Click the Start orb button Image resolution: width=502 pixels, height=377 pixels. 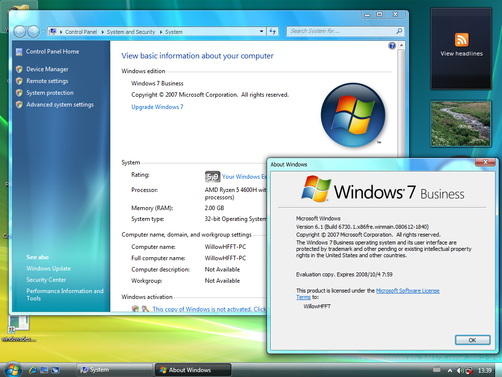[x=13, y=370]
